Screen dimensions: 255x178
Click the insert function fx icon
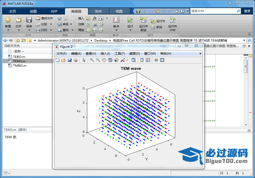coord(95,18)
